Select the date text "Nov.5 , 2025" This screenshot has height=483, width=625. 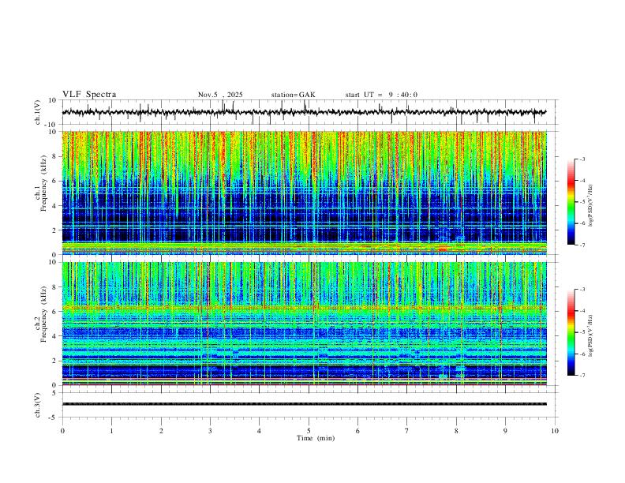[220, 95]
